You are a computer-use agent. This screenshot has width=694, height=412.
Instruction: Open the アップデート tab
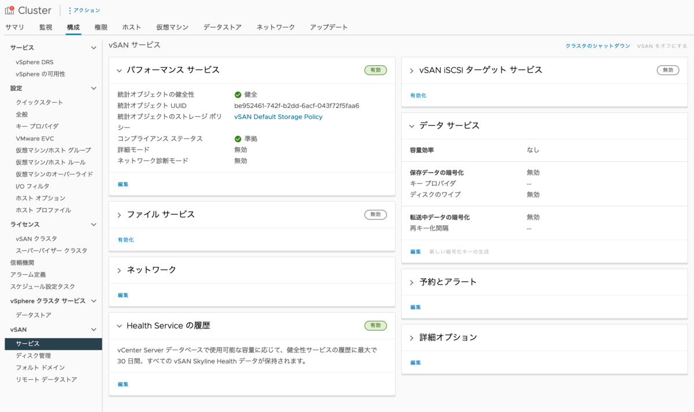(x=329, y=27)
